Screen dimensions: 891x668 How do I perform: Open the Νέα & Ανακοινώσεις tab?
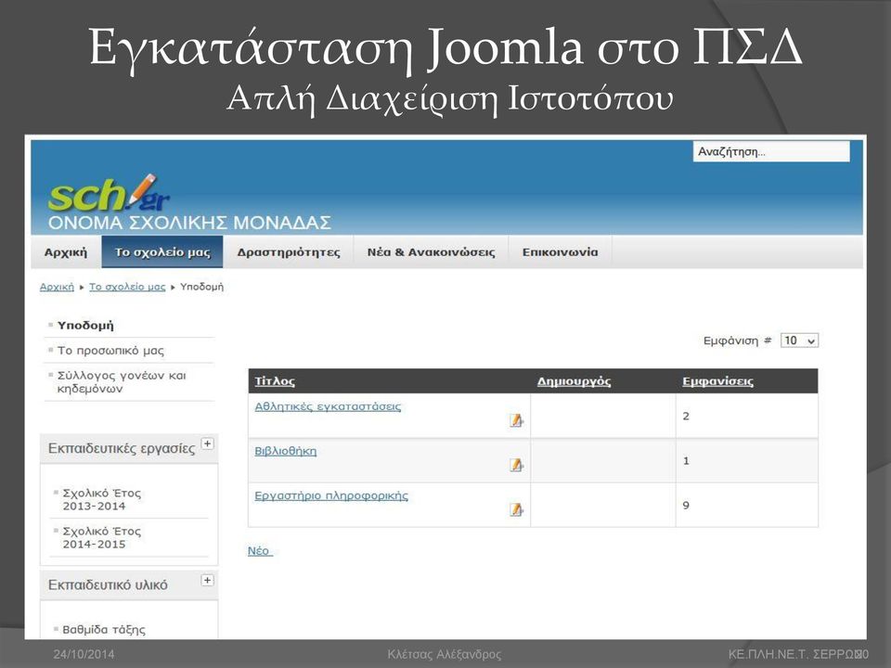point(431,252)
